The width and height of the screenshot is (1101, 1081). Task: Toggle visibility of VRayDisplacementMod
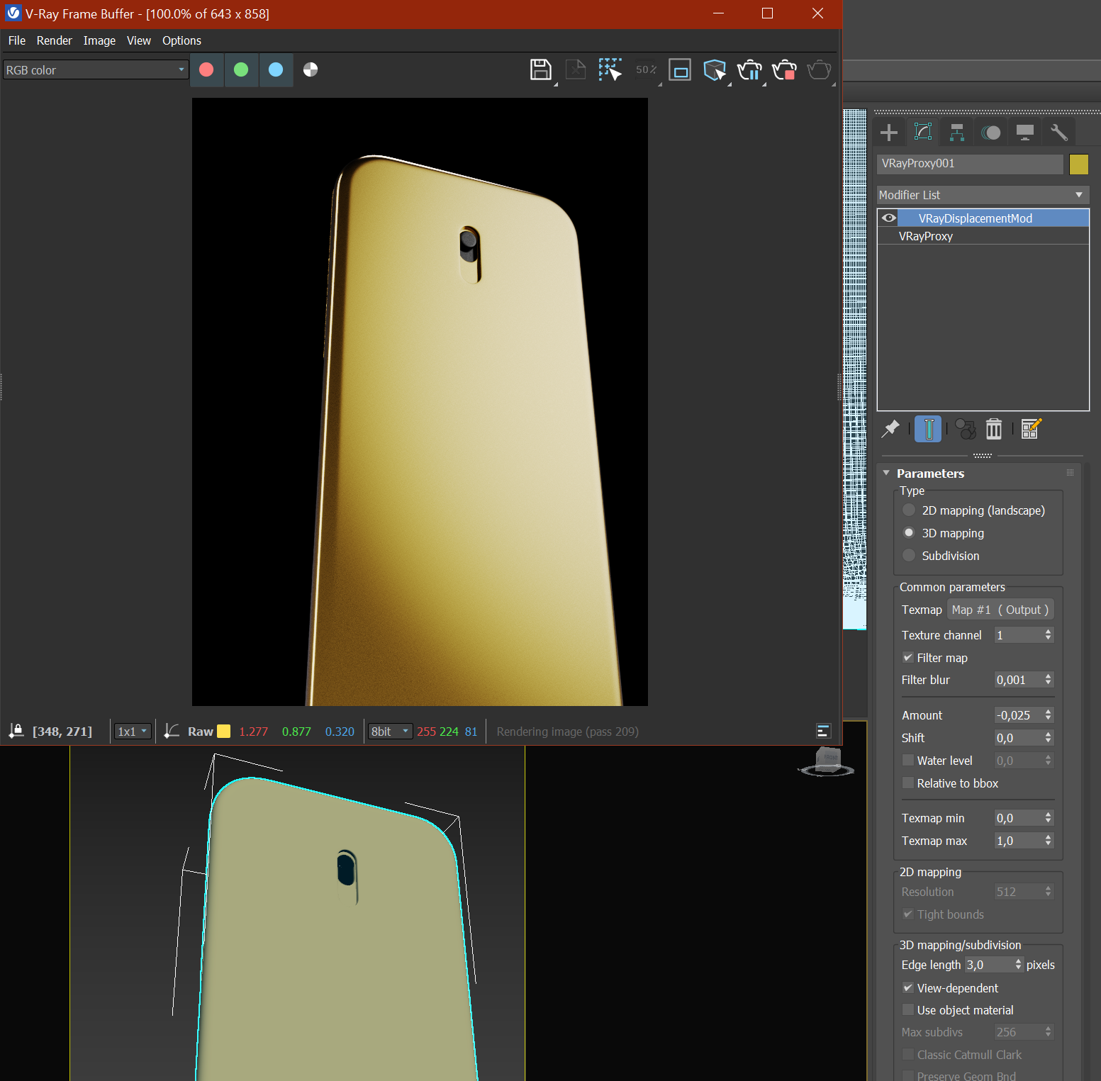[x=888, y=218]
